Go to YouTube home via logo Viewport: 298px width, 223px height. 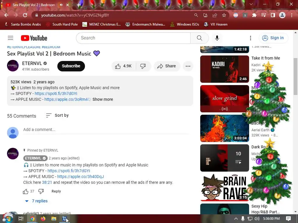pos(34,38)
